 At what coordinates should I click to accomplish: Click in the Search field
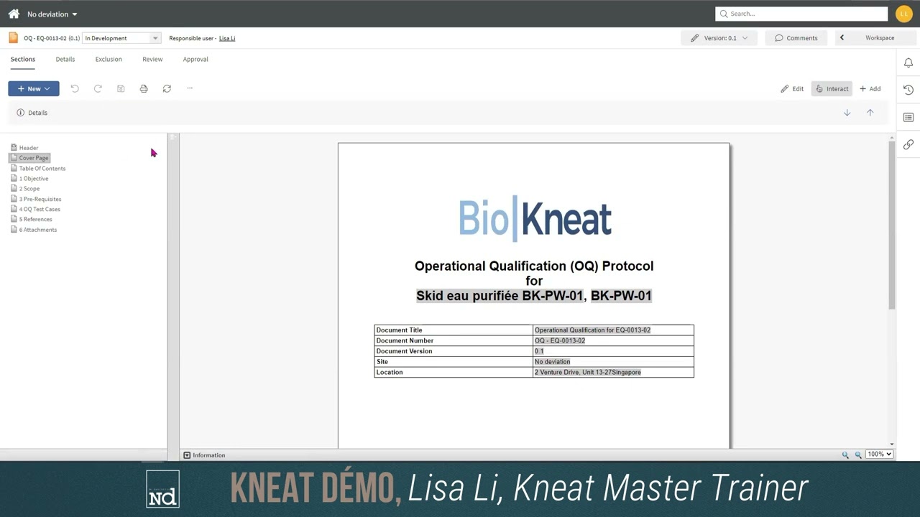[x=801, y=14]
